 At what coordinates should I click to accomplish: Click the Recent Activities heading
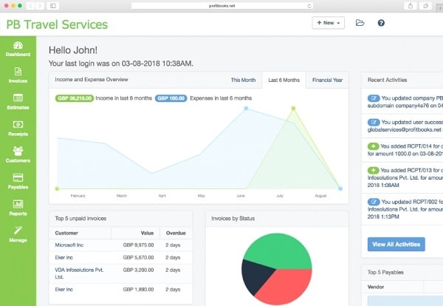click(x=387, y=80)
